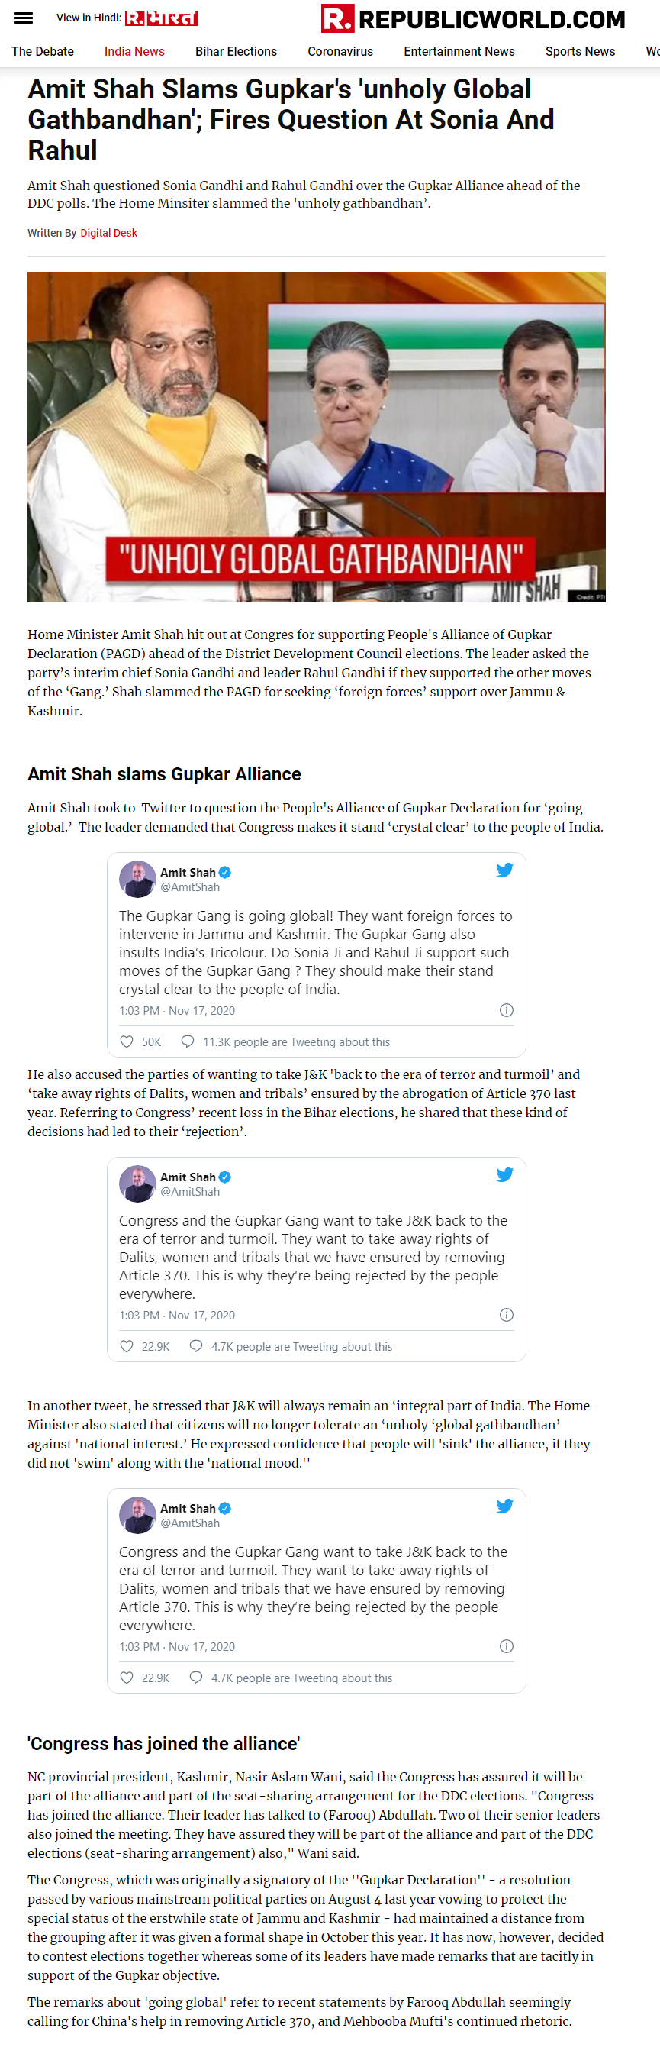Like the first tweet with heart icon
Screen dimensions: 660x2070
click(x=127, y=1041)
